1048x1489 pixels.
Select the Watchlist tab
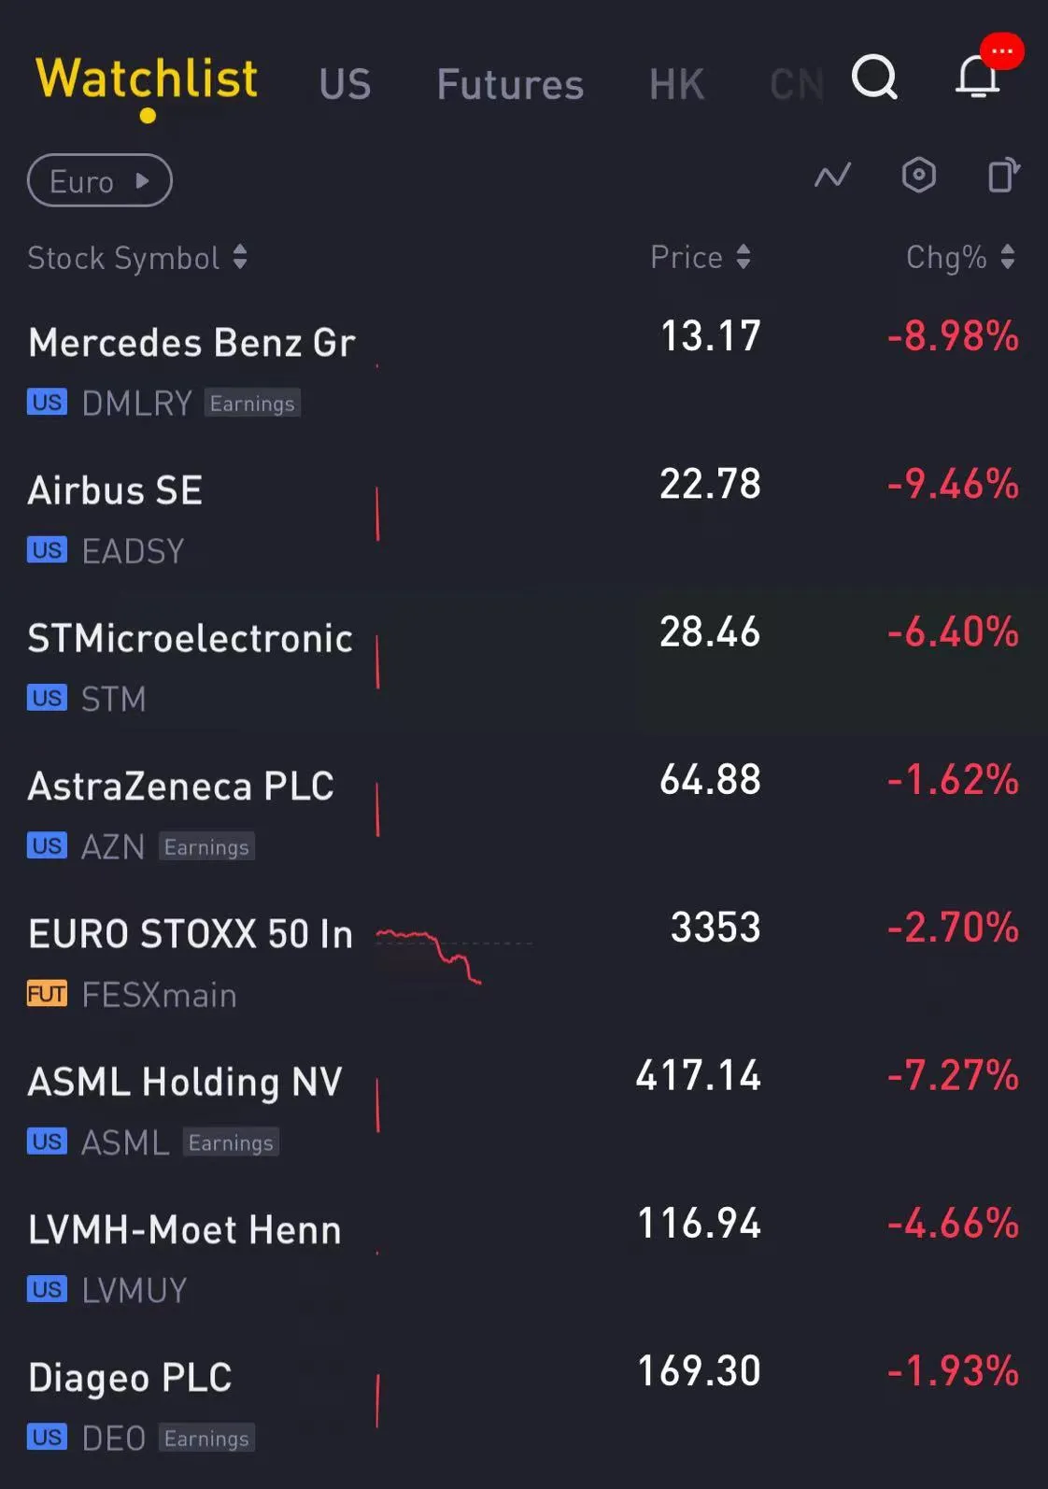point(147,78)
